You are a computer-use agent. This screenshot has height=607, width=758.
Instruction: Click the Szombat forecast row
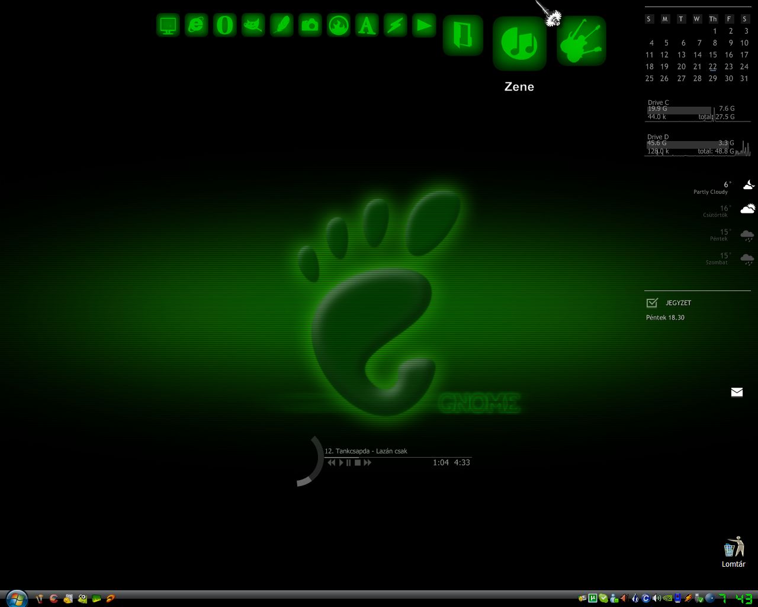730,258
